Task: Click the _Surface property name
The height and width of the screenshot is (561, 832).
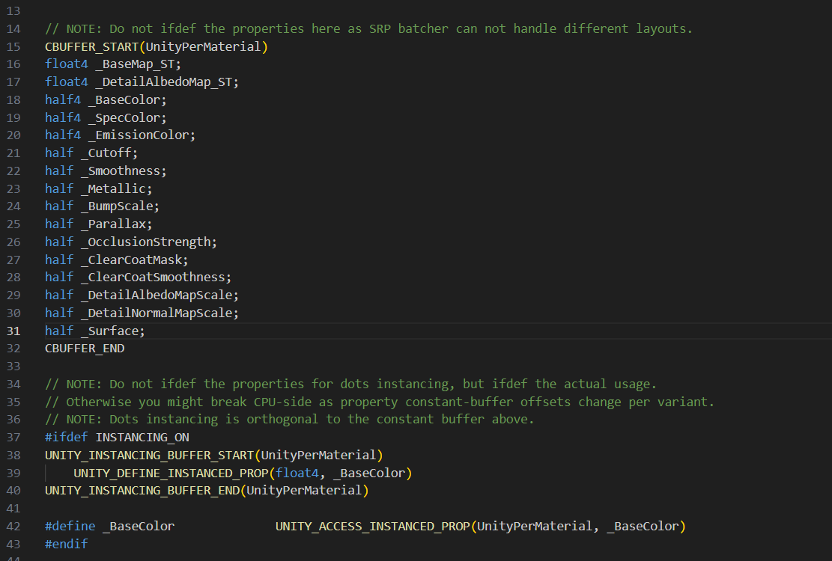Action: tap(112, 331)
